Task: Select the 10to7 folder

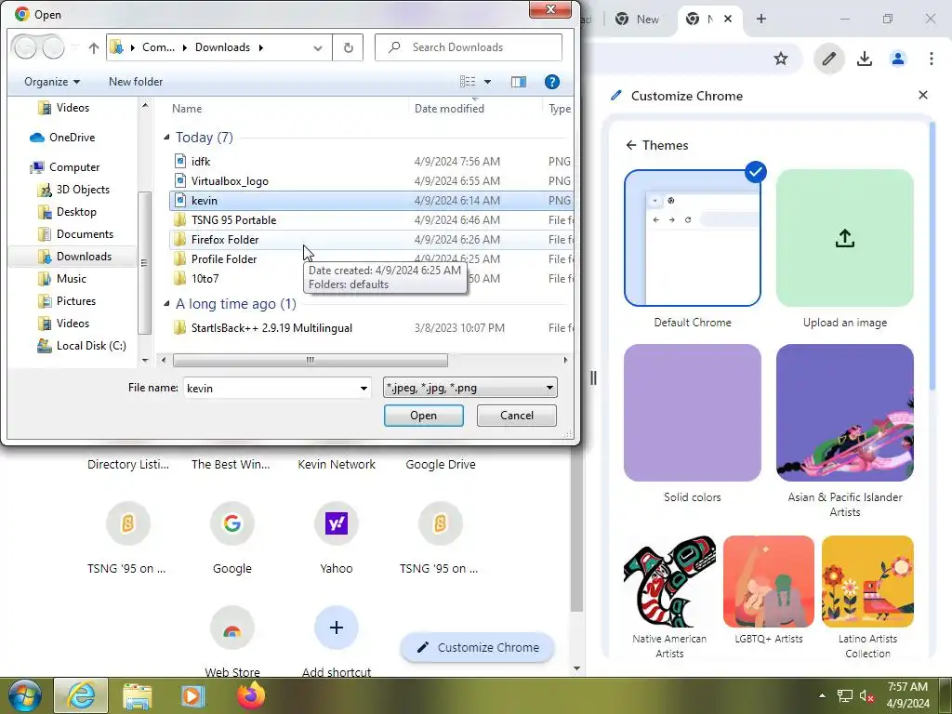Action: 371,278
